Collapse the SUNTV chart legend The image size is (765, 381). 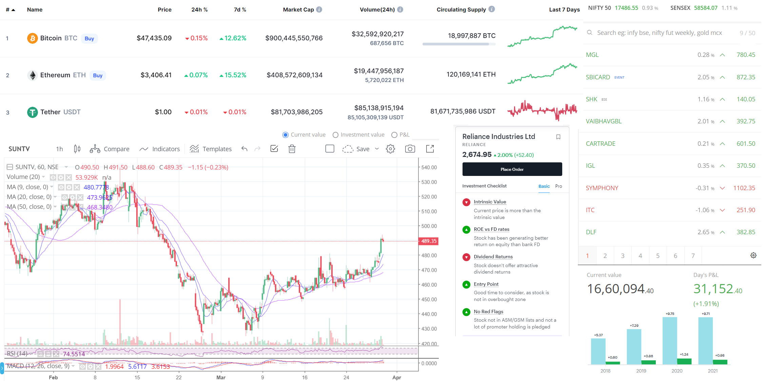tap(10, 167)
